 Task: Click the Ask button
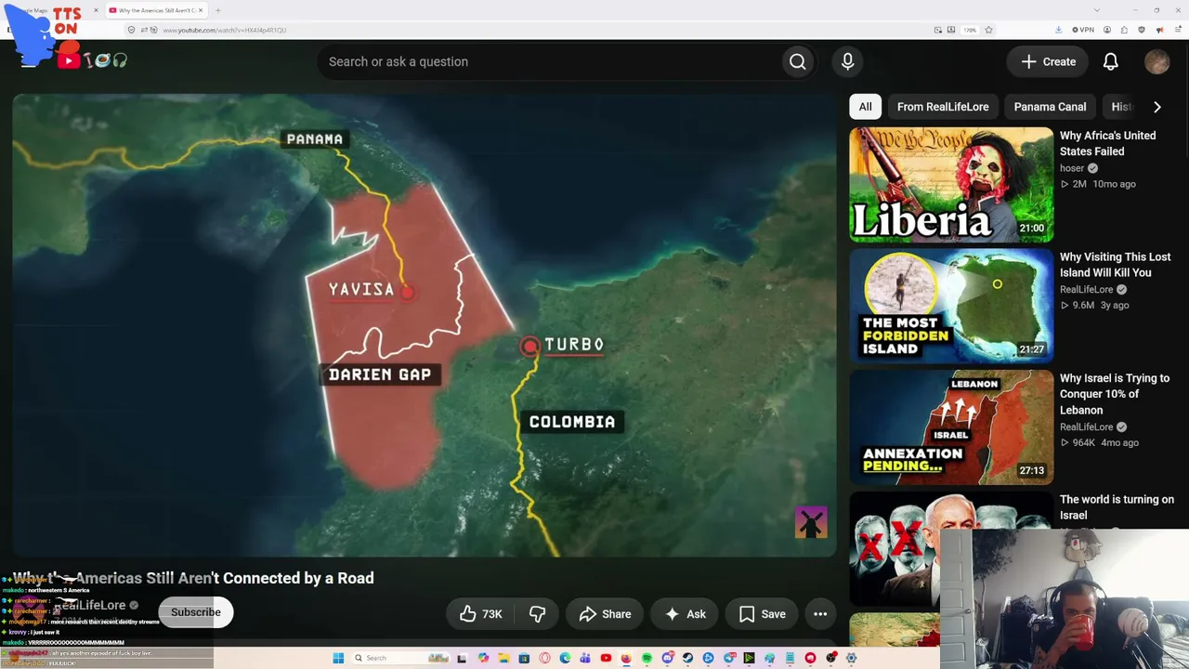pyautogui.click(x=685, y=614)
